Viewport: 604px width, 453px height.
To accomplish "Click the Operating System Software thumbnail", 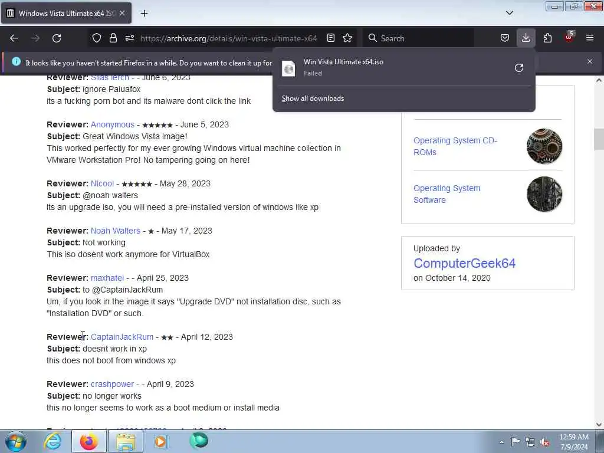I will [x=544, y=194].
